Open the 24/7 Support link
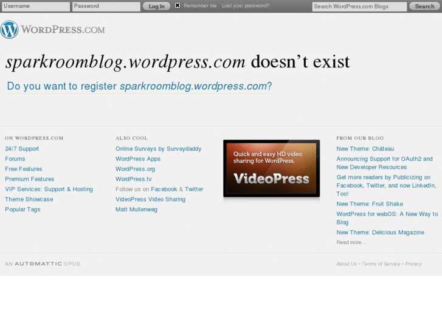This screenshot has width=442, height=331. point(22,149)
